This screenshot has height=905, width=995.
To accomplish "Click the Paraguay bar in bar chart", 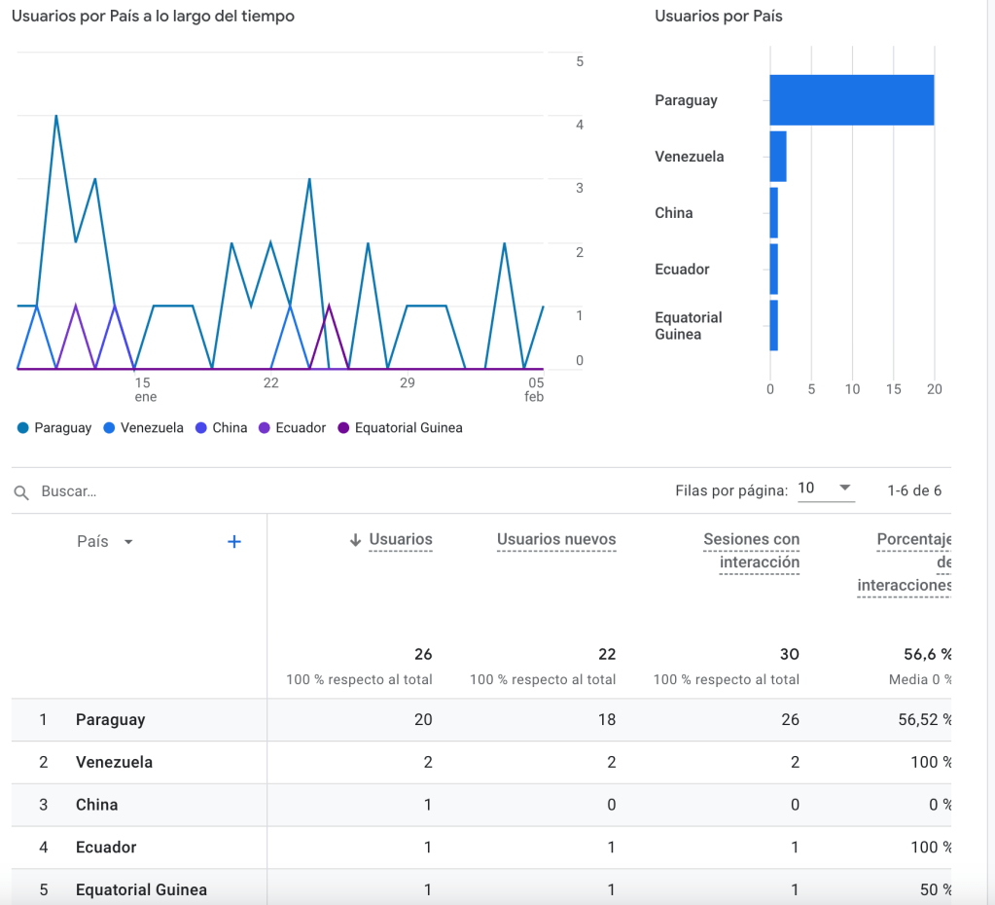I will [851, 100].
